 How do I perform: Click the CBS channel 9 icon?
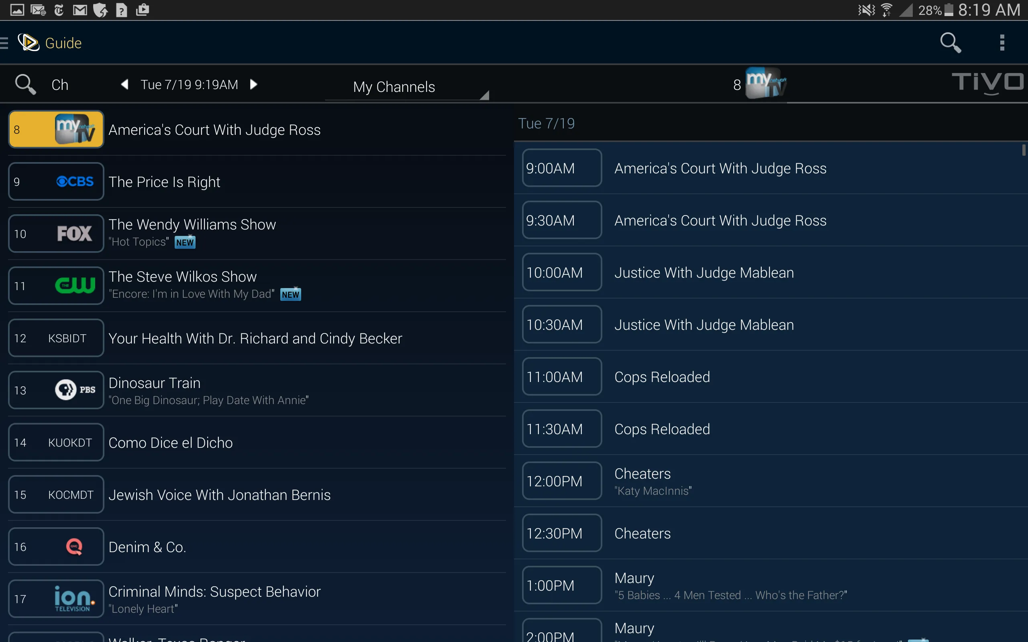(x=74, y=181)
